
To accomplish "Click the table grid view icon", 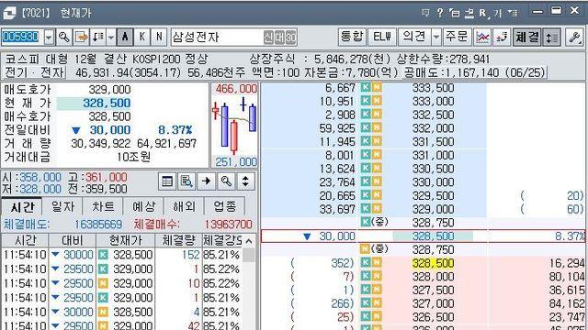I will pyautogui.click(x=167, y=181).
